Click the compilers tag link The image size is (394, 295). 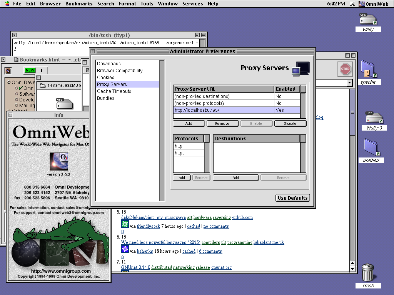tap(210, 242)
